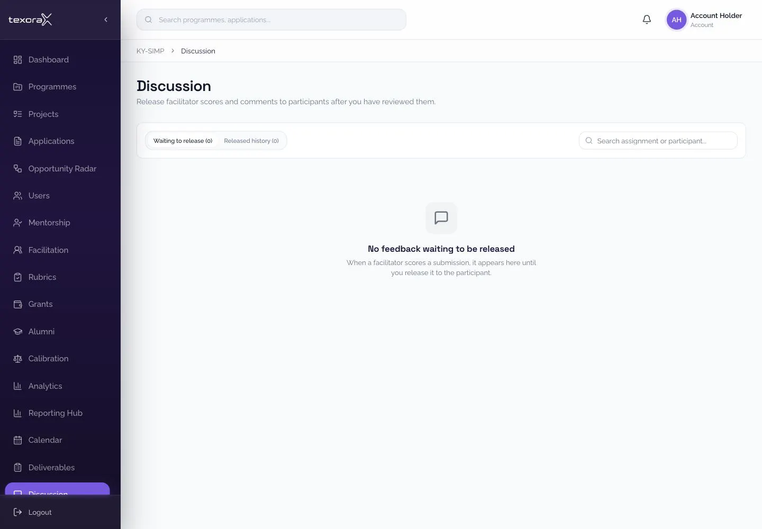This screenshot has width=762, height=529.
Task: Click the KY-SIMP breadcrumb link
Action: point(150,51)
